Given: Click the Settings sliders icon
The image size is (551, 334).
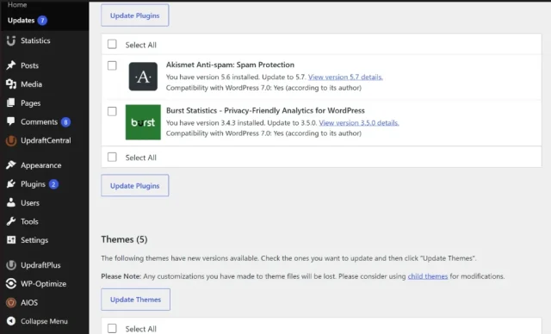Looking at the screenshot, I should click(x=11, y=240).
